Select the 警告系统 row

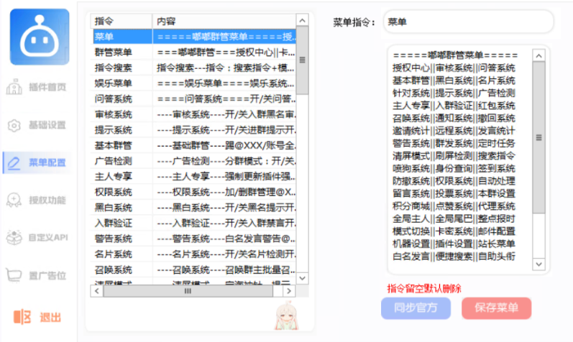coord(193,239)
